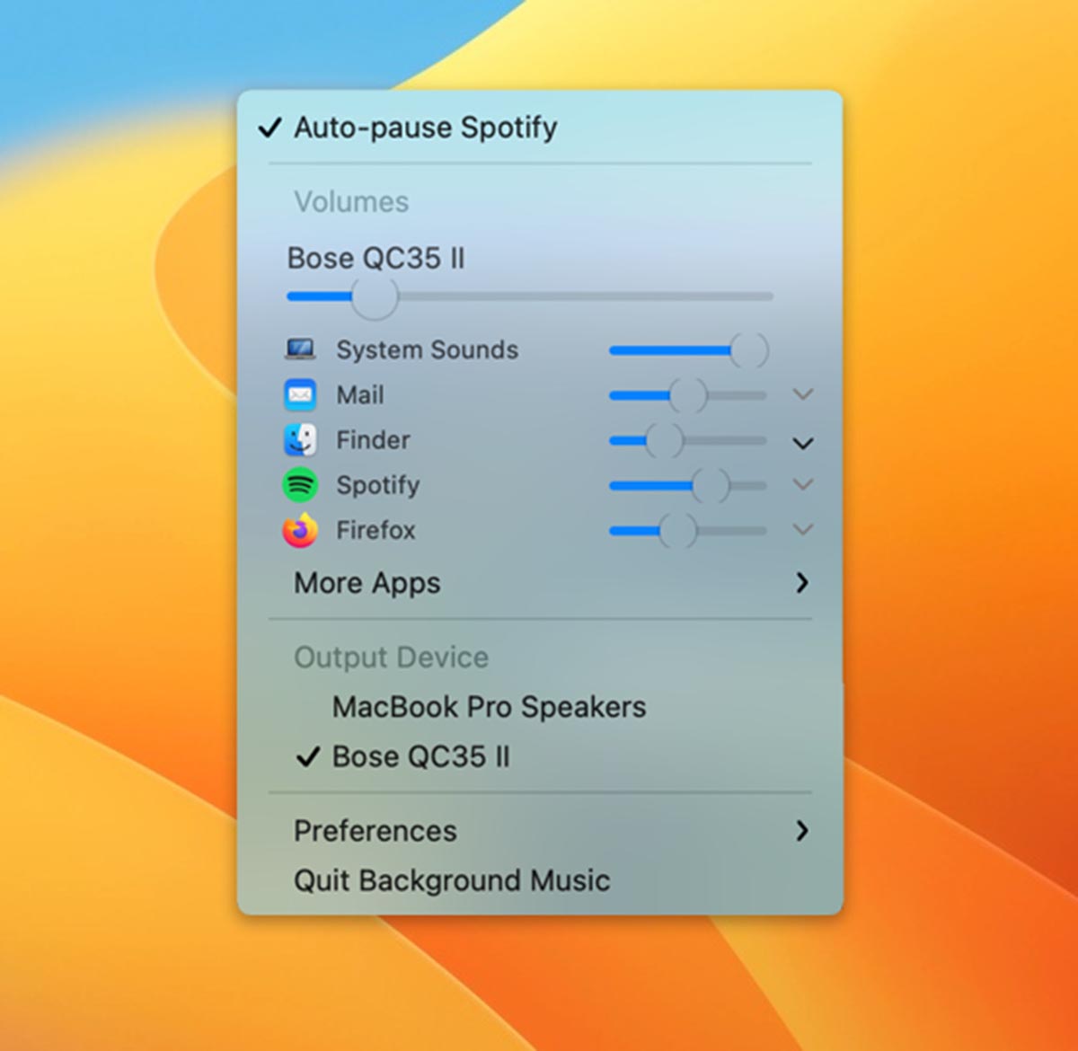Expand Spotify volume options chevron
This screenshot has height=1051, width=1078.
tap(803, 484)
